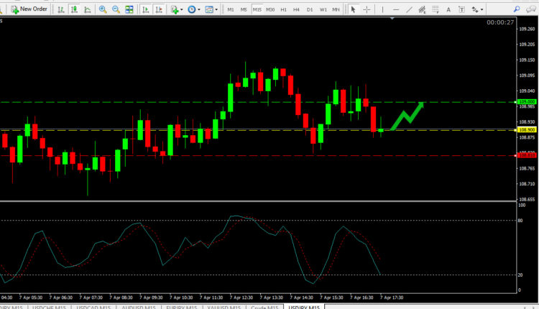Click the stochastic level 20 label
Image resolution: width=539 pixels, height=309 pixels.
520,275
